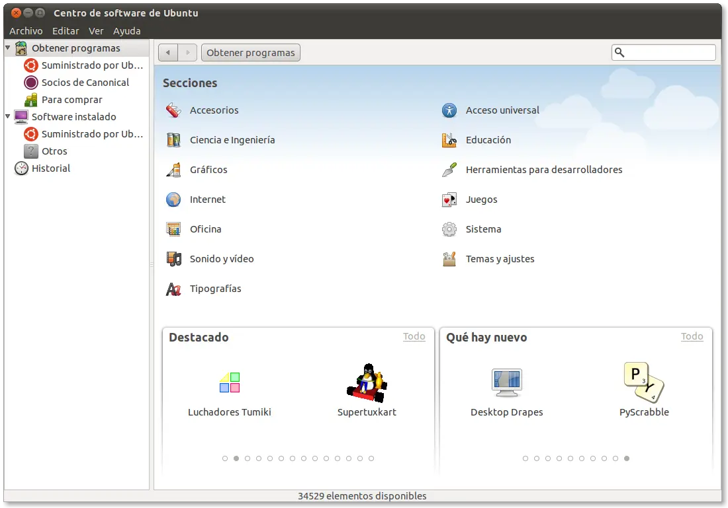Screen dimensions: 728x508
Task: Open the Internet globe icon
Action: [x=173, y=200]
